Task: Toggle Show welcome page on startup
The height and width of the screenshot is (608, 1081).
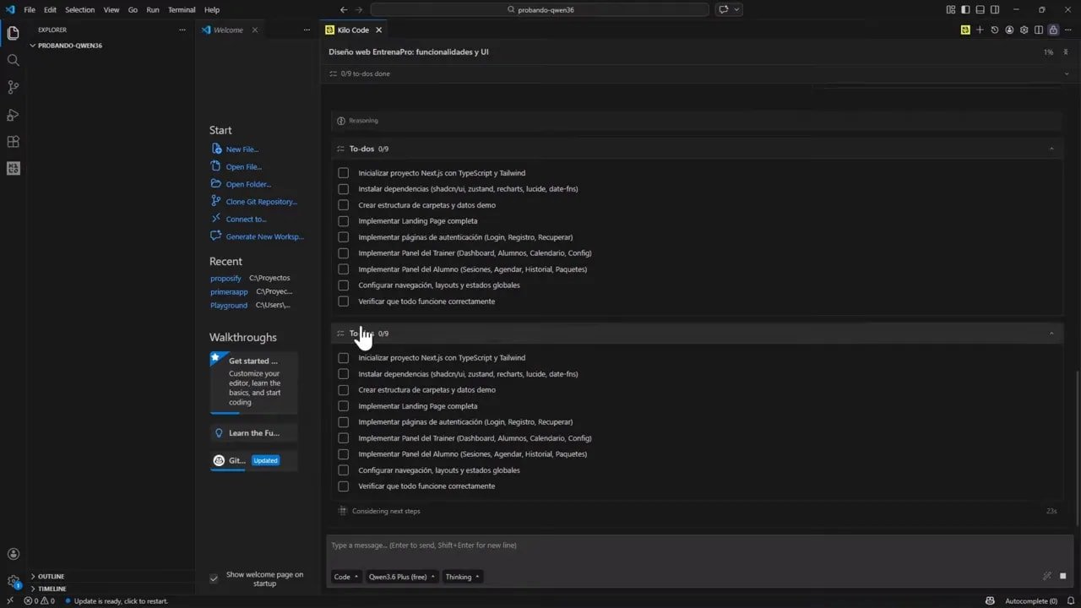Action: 214,578
